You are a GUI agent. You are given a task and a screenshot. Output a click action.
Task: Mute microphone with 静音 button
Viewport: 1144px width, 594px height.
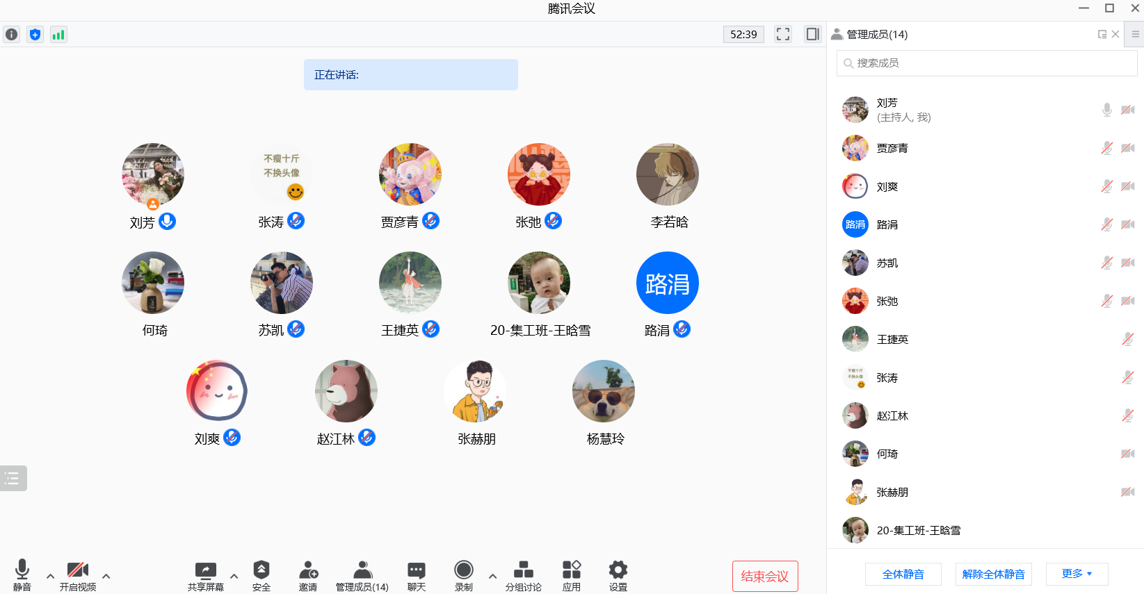(22, 575)
